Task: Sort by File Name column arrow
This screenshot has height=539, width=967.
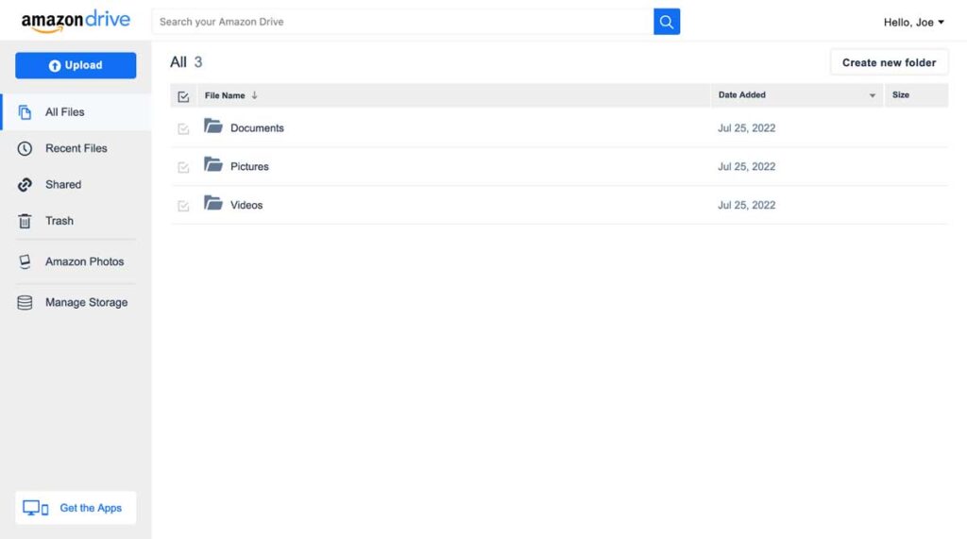Action: click(254, 95)
